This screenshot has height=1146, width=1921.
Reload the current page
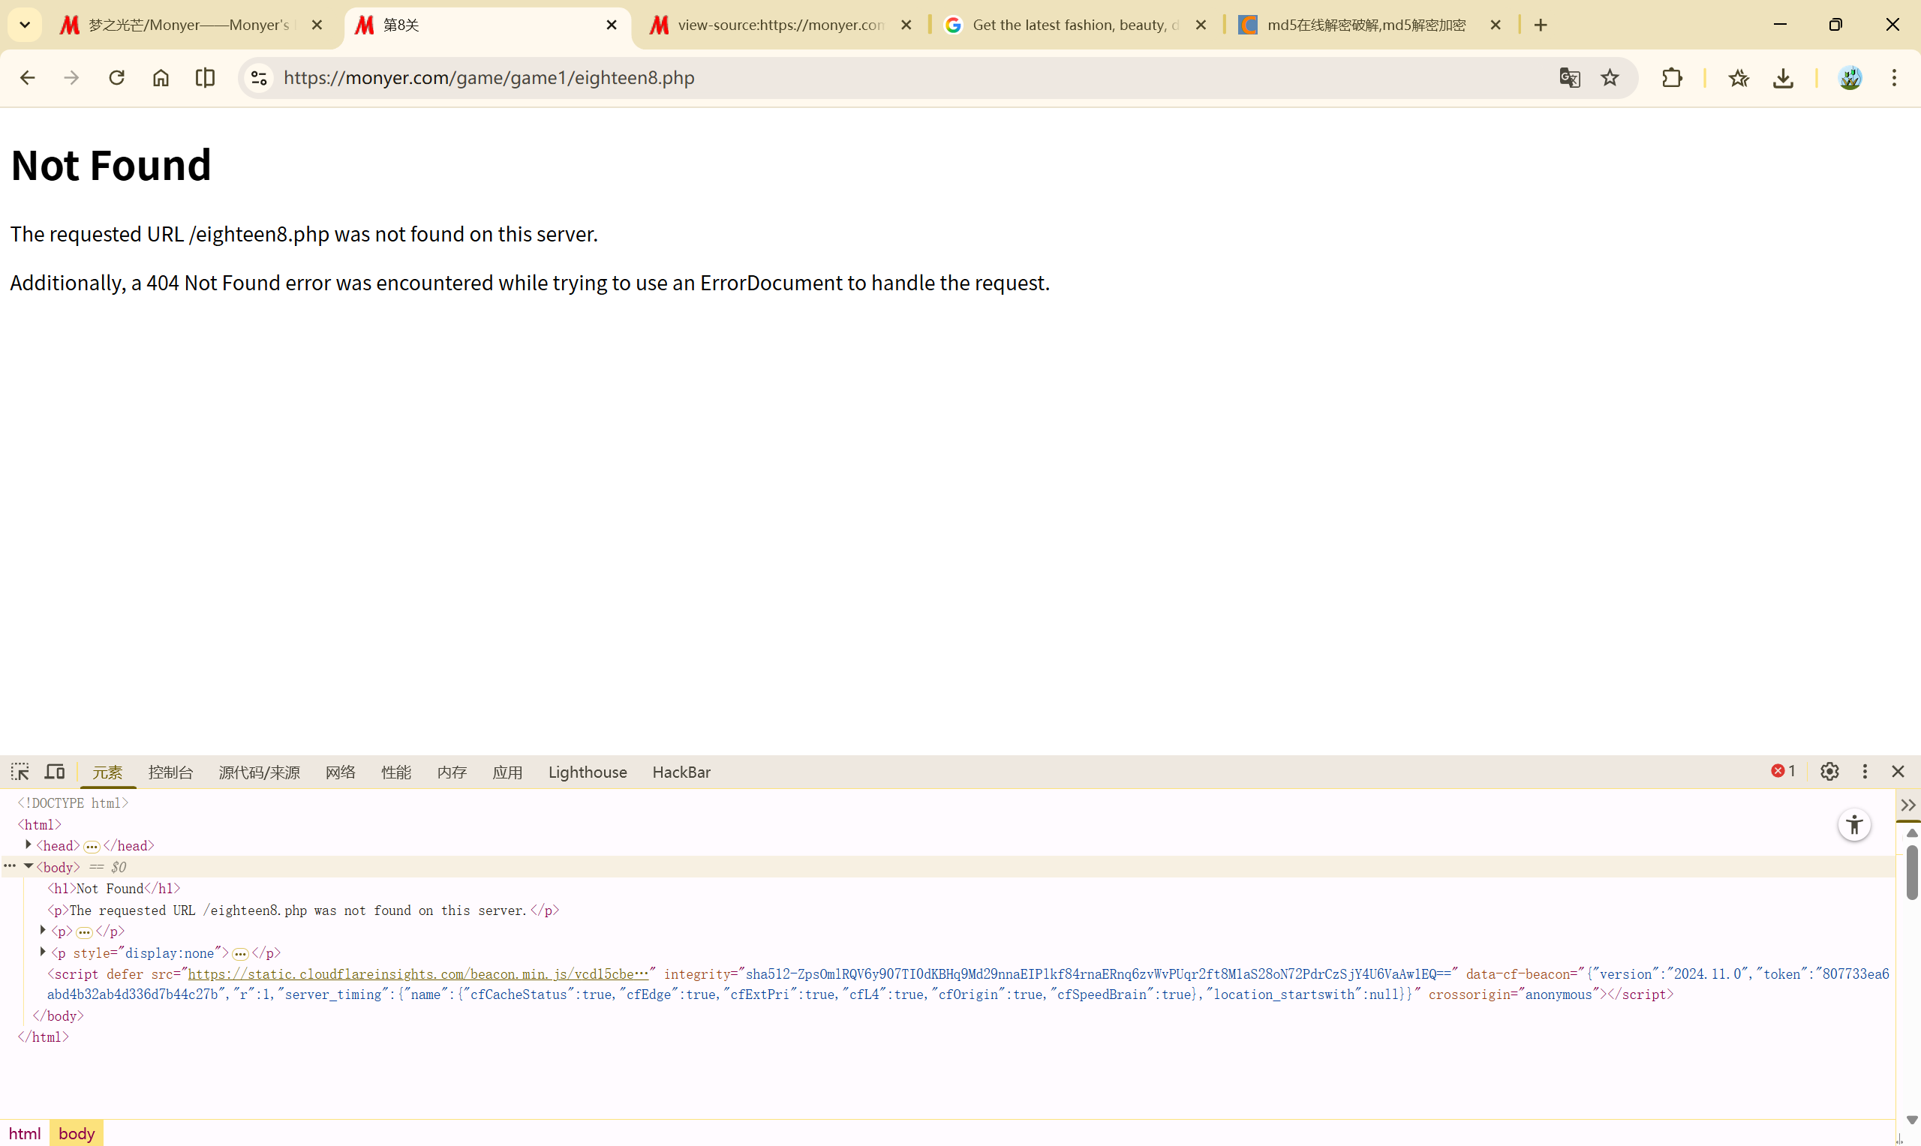point(116,78)
